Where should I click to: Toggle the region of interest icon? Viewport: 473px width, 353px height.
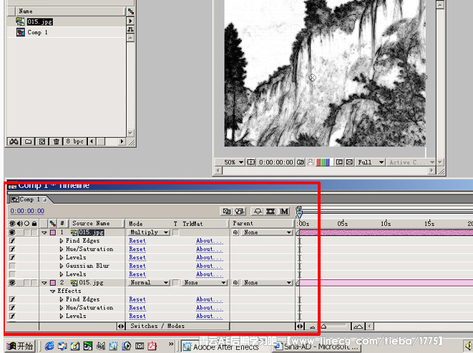pos(339,162)
